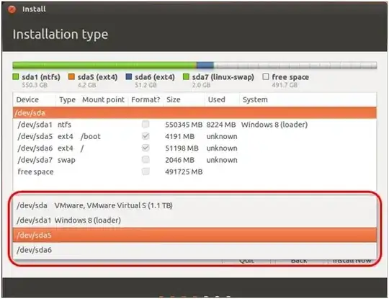The width and height of the screenshot is (389, 299).
Task: Select the /dev/sda5 /boot partition row
Action: 194,136
